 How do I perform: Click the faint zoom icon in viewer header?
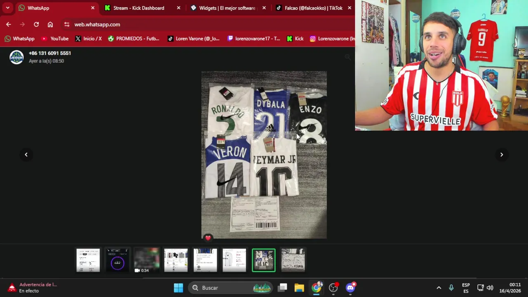pos(347,57)
